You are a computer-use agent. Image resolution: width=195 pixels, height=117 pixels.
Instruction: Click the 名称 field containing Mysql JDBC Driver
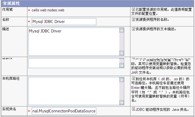(x=64, y=22)
